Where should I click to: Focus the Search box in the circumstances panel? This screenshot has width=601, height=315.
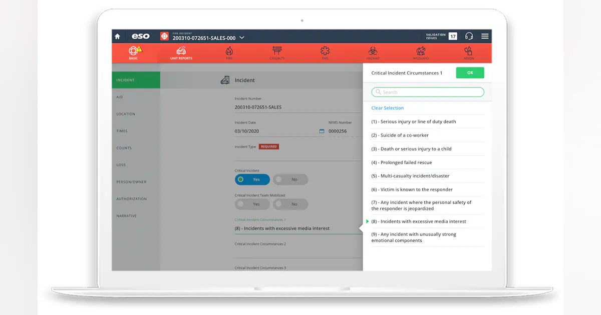click(x=428, y=92)
